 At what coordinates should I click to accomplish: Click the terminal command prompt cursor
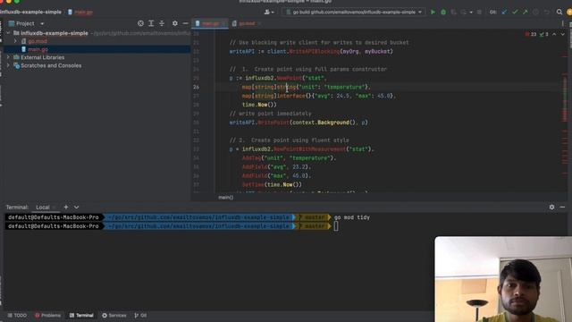click(336, 226)
